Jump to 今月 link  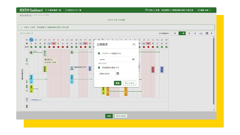(201, 33)
